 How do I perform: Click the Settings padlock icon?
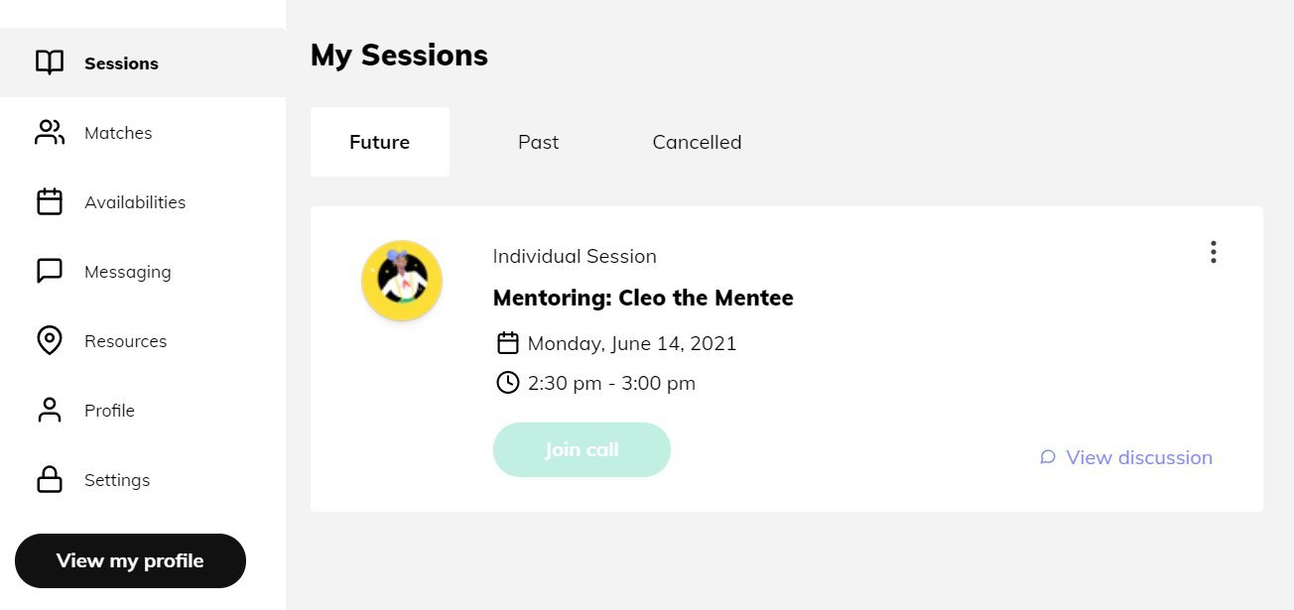tap(50, 479)
